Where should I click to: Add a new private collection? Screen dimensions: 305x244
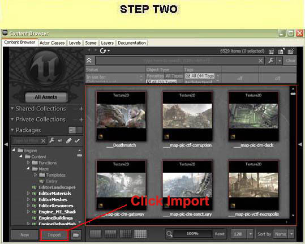coord(81,119)
